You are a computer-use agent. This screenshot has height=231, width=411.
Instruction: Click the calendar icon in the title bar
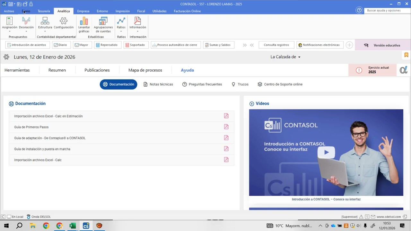pos(11,4)
